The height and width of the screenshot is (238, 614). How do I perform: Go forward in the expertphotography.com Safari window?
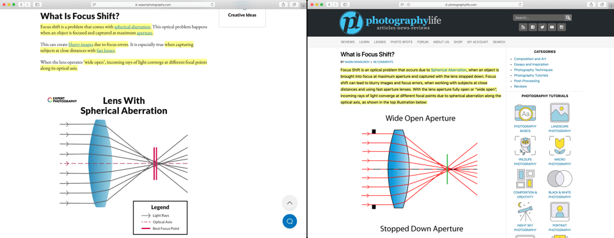coord(27,4)
